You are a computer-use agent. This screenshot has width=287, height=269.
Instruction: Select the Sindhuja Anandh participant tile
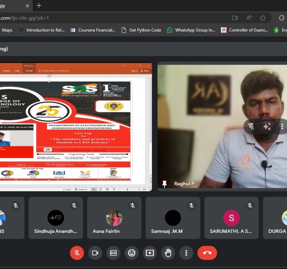tap(56, 218)
